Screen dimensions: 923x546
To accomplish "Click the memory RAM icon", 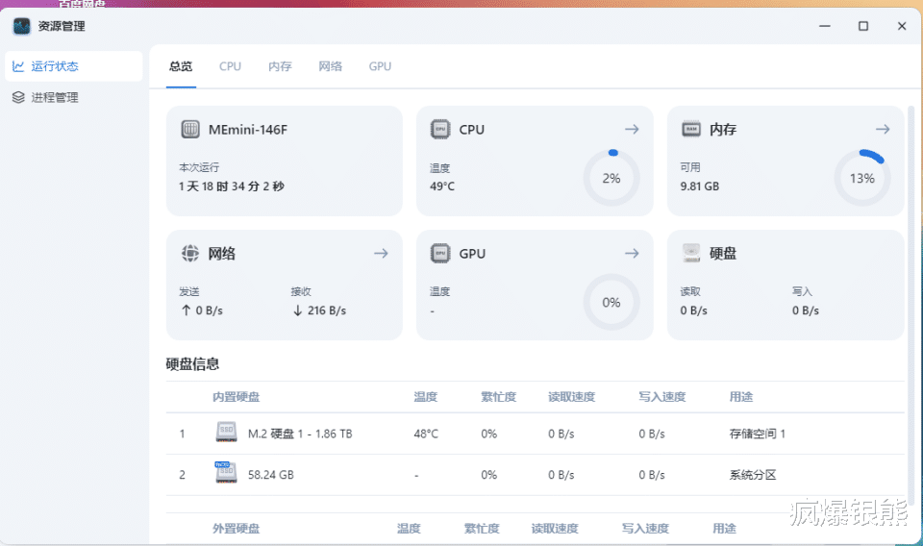I will (x=690, y=129).
